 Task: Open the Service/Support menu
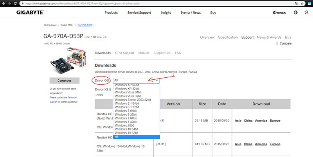[x=139, y=12]
